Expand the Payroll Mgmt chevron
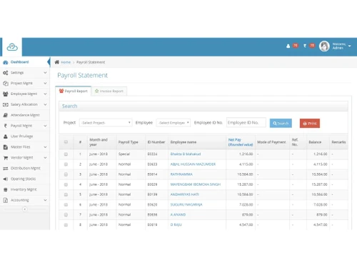Image resolution: width=357 pixels, height=268 pixels. (x=45, y=126)
